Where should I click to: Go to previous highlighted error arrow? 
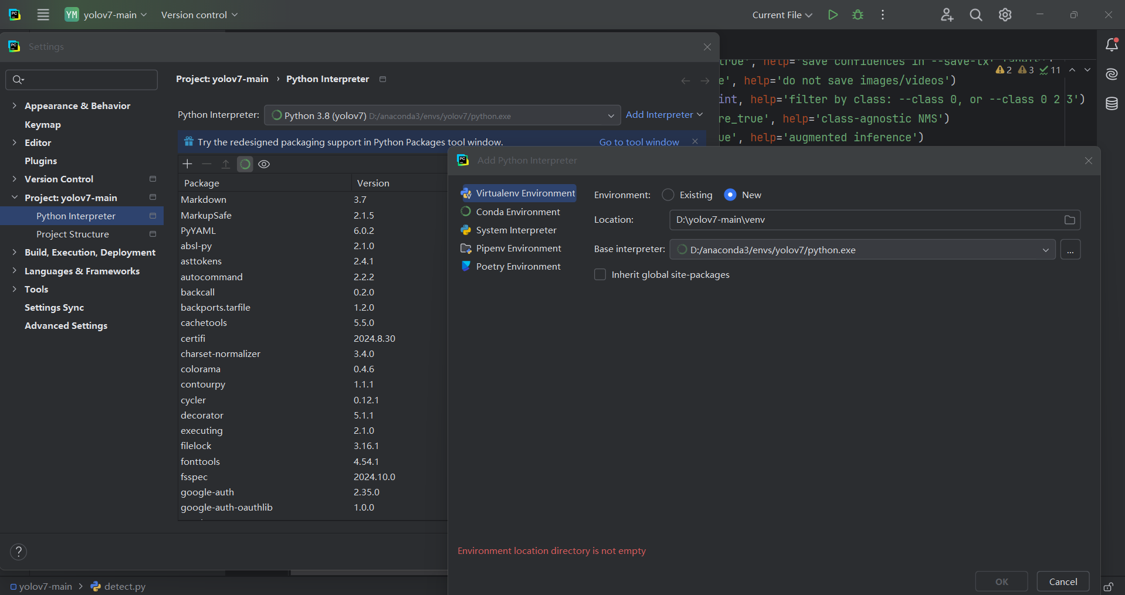[1072, 70]
